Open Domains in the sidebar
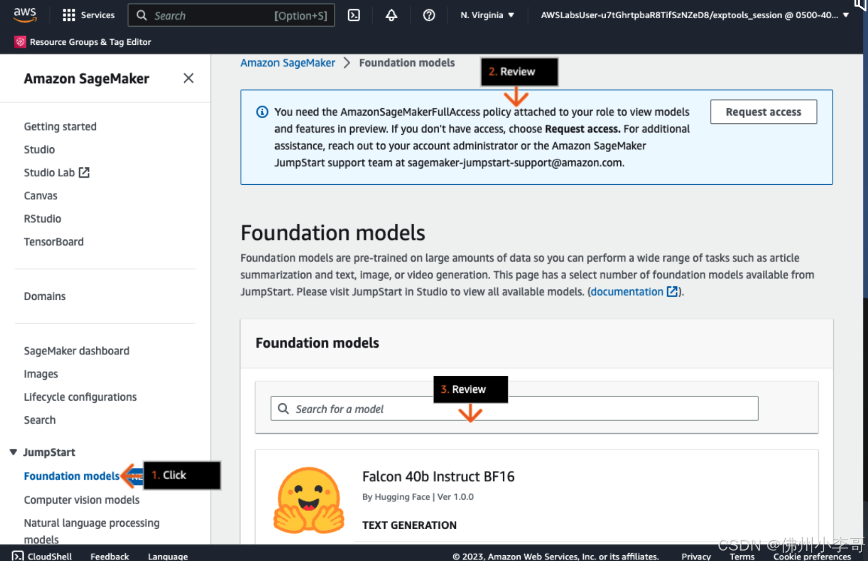Viewport: 868px width, 561px height. tap(45, 296)
